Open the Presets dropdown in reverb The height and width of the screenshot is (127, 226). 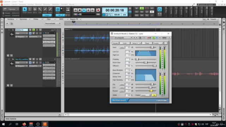pyautogui.click(x=158, y=43)
